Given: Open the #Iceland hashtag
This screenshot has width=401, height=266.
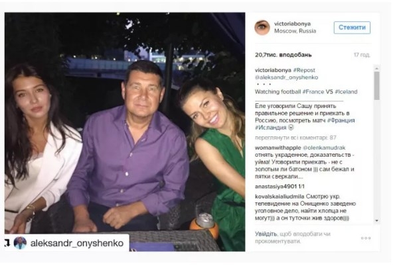Looking at the screenshot, I should coord(346,92).
